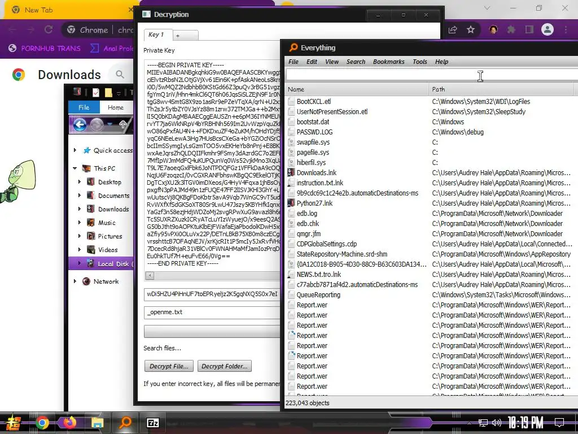Toggle Chrome side panel icon
The width and height of the screenshot is (578, 434).
point(529,29)
